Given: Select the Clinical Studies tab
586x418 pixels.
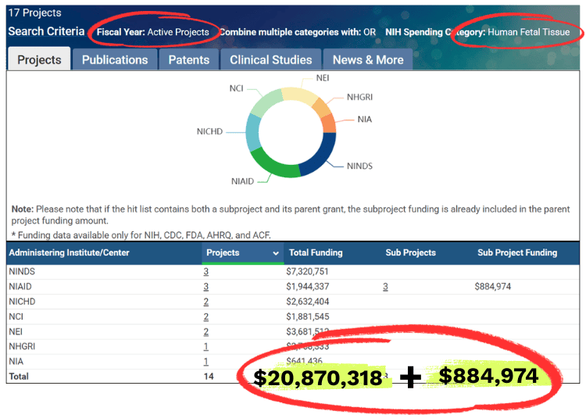Looking at the screenshot, I should [x=270, y=59].
